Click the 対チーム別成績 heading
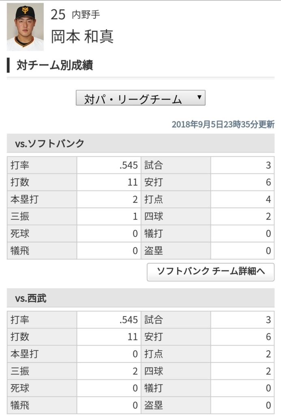This screenshot has width=281, height=416. coord(55,65)
